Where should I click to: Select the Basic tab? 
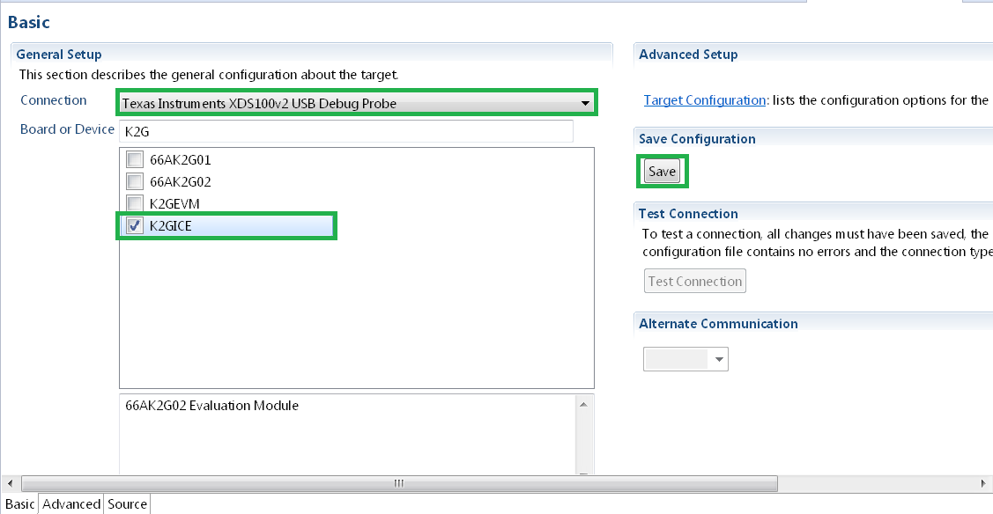[x=19, y=503]
